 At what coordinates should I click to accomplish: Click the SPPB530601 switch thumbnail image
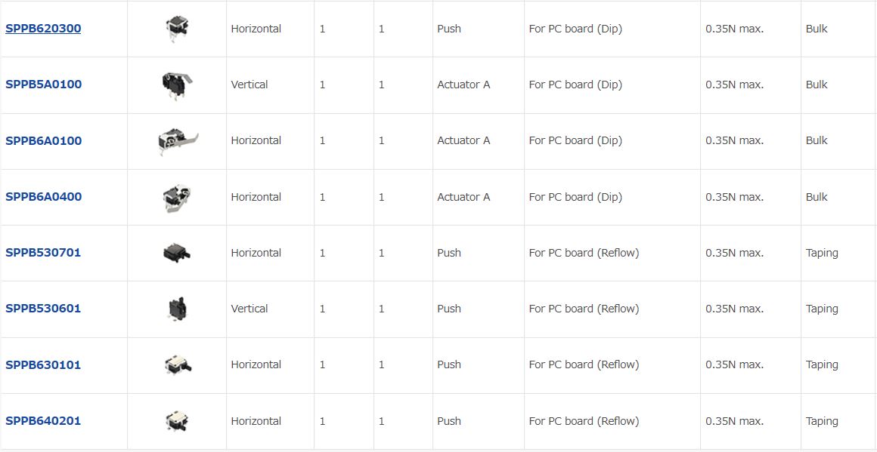177,309
